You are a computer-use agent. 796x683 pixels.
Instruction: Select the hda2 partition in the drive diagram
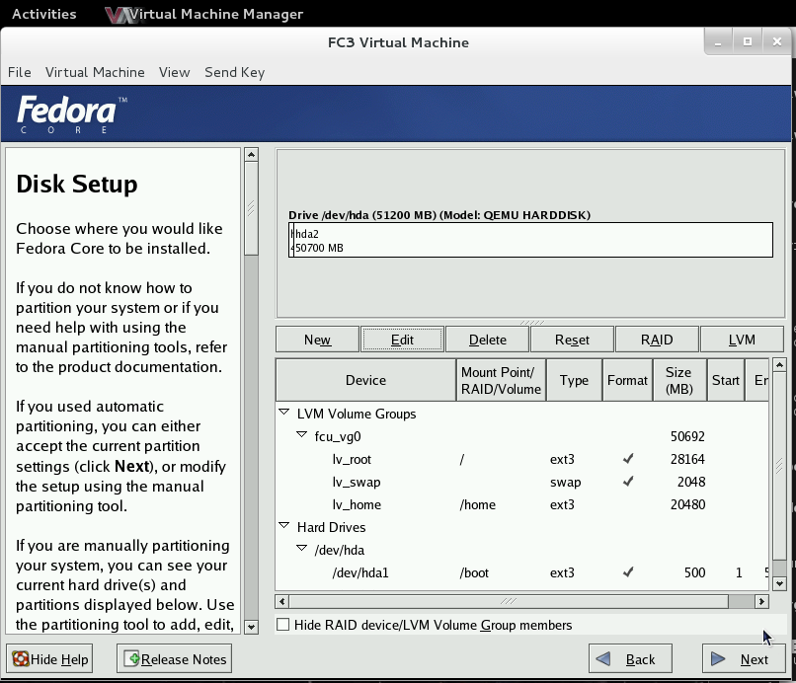[x=533, y=240]
